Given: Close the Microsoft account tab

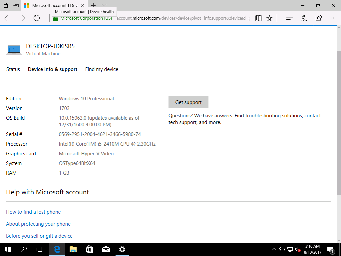Looking at the screenshot, I should pyautogui.click(x=83, y=5).
